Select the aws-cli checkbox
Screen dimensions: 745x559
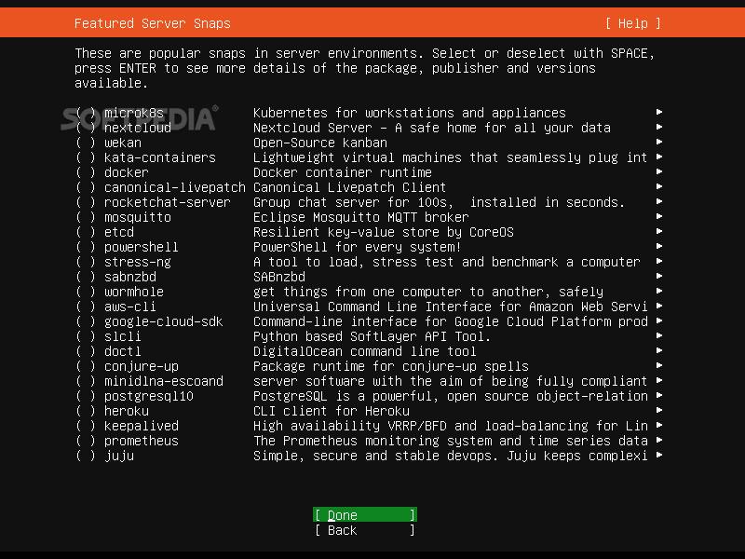pos(86,307)
